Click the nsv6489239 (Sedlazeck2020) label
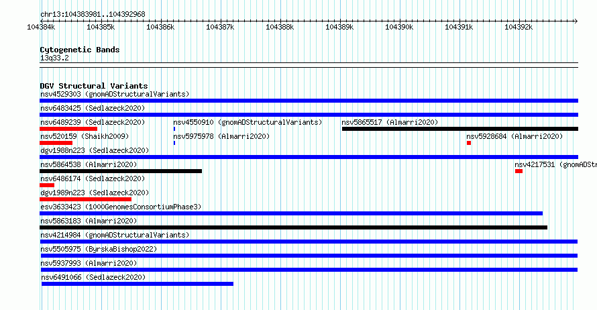This screenshot has height=310, width=597. tap(93, 122)
